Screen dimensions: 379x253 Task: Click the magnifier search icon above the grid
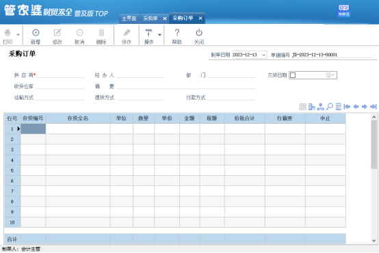330,106
